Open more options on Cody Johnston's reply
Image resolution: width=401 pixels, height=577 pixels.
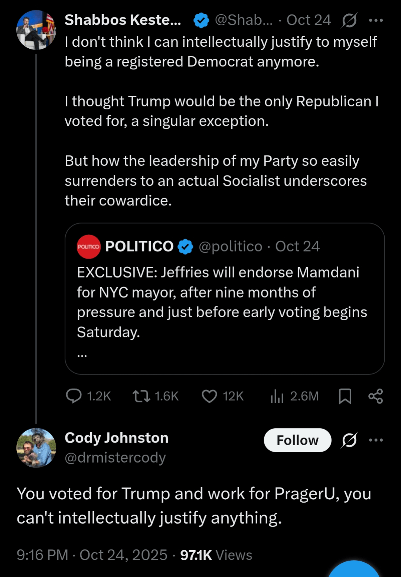point(376,440)
